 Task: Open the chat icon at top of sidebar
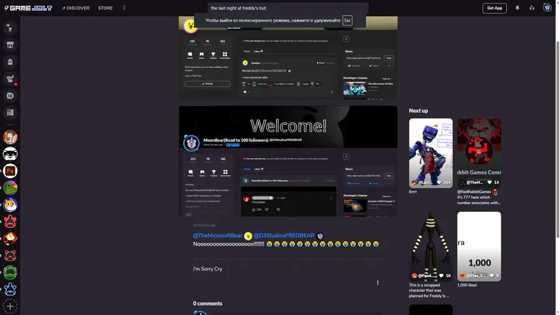[x=10, y=28]
